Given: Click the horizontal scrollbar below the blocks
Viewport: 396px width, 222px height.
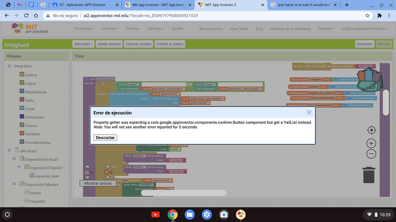Looking at the screenshot, I should pos(184,193).
